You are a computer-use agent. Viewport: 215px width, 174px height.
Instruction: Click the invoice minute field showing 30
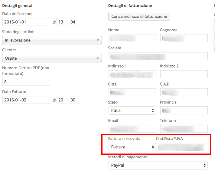pos(74,100)
